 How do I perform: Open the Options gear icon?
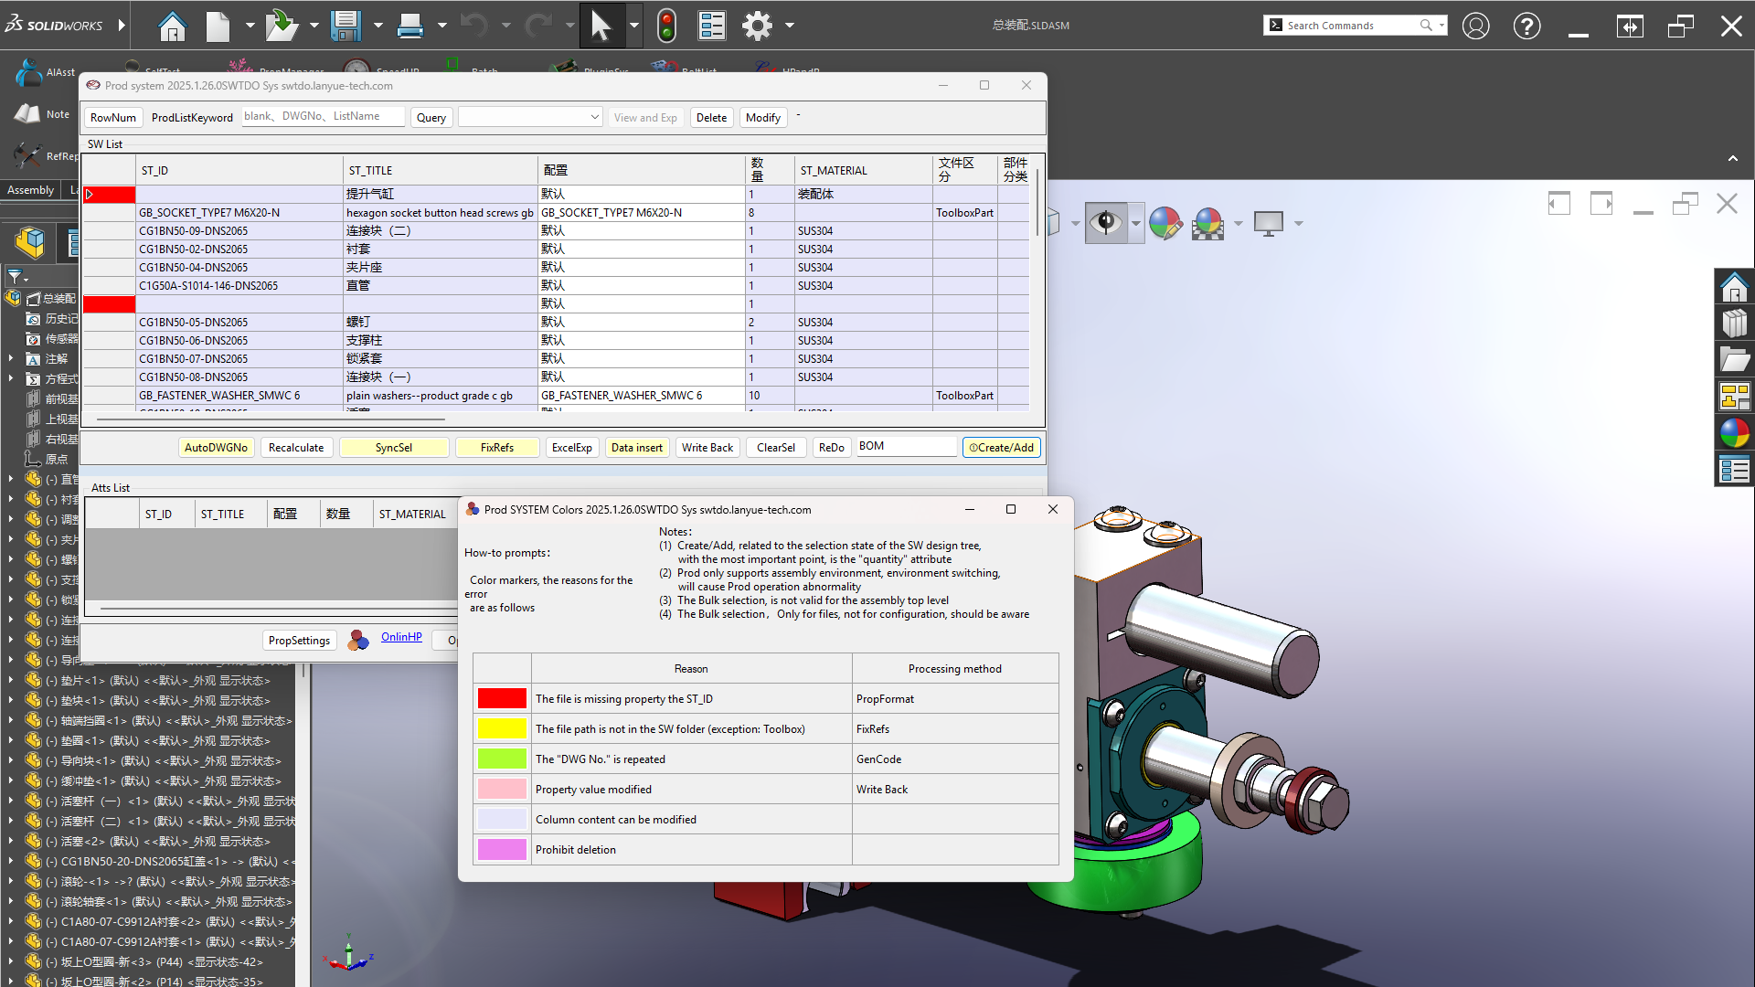[x=757, y=26]
